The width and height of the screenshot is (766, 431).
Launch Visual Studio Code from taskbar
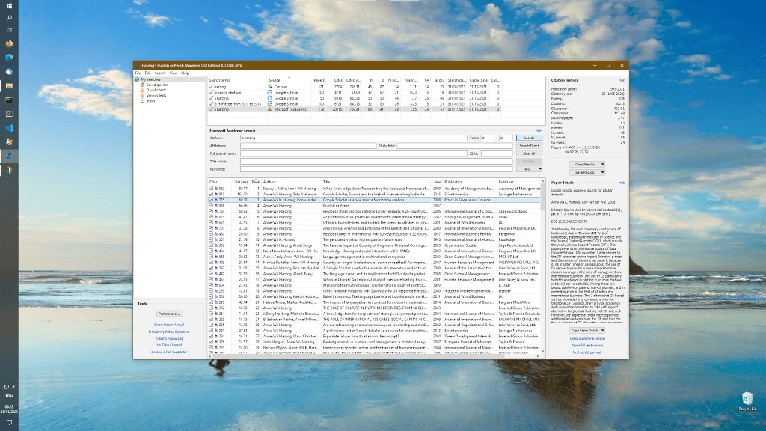click(x=9, y=128)
